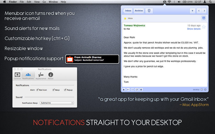Click the next message arrow

point(204,11)
